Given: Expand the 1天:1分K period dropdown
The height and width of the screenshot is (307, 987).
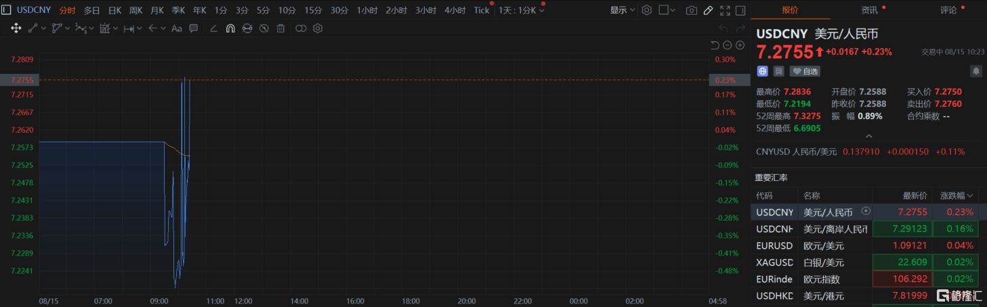Looking at the screenshot, I should click(522, 10).
